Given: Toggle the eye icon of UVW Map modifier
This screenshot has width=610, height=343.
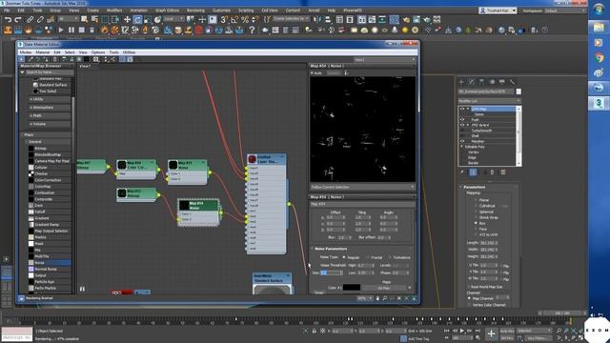Looking at the screenshot, I should (462, 109).
